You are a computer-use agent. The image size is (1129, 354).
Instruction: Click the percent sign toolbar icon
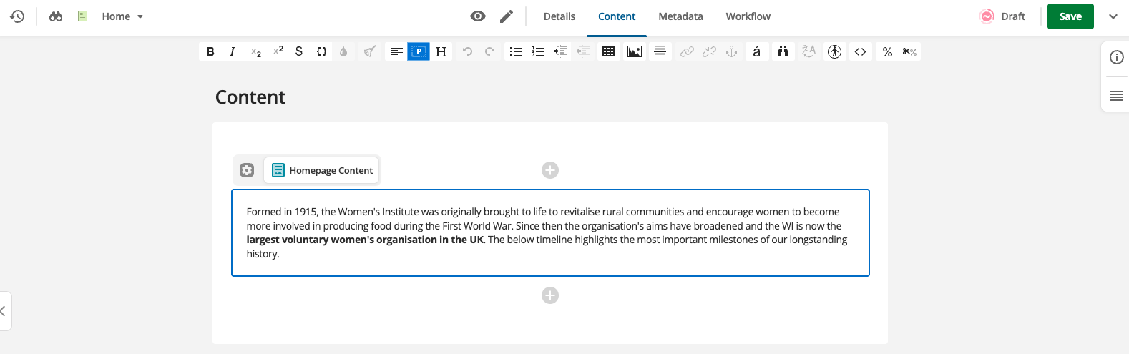tap(887, 51)
